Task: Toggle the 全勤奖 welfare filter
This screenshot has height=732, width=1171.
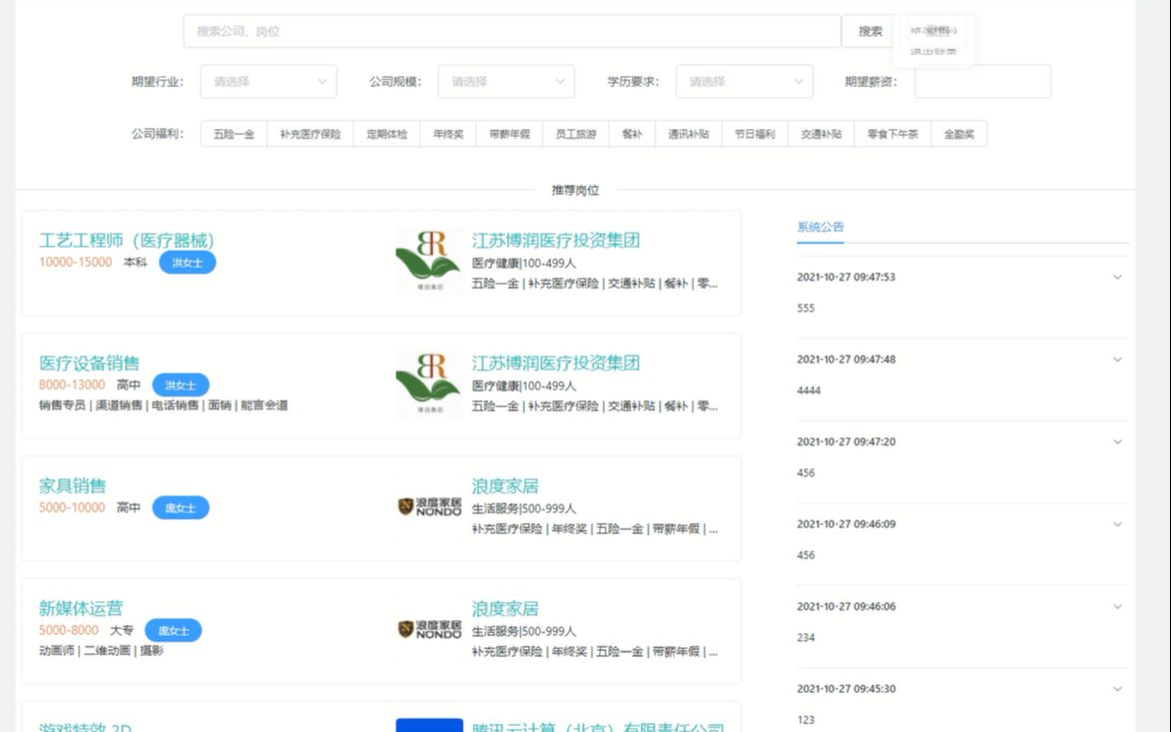Action: 959,132
